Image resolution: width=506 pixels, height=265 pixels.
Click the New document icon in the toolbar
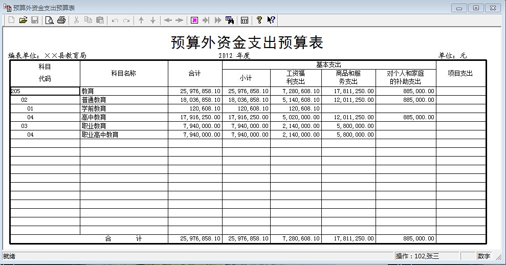coord(11,20)
